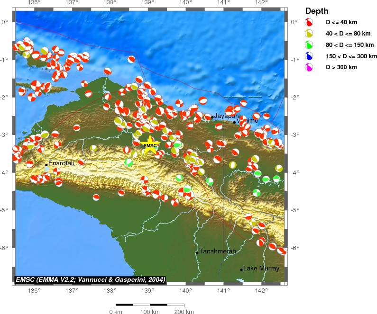Click the yellow 40–80 km legend beachball
The height and width of the screenshot is (314, 377).
coord(309,34)
